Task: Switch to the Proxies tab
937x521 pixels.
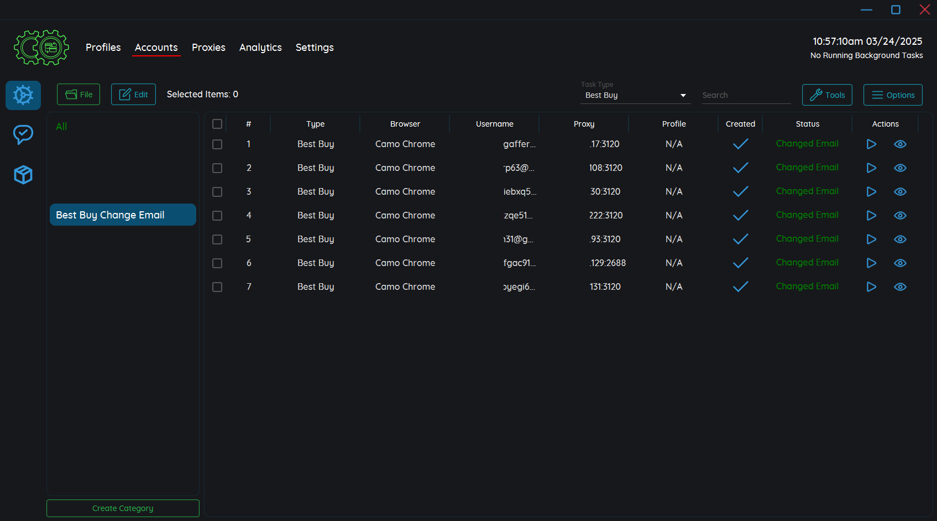Action: [208, 48]
